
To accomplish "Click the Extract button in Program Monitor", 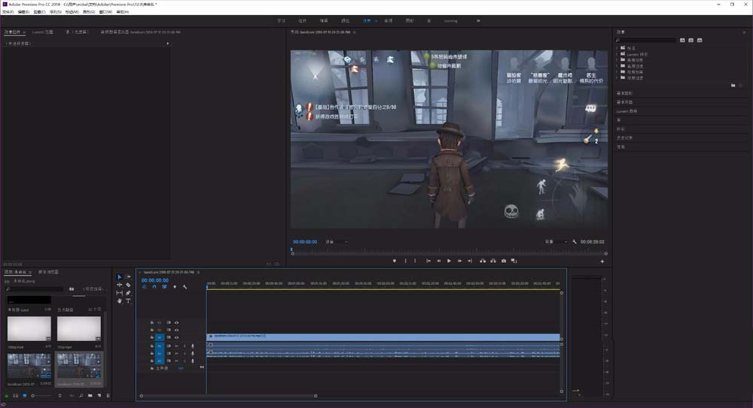I will tap(493, 261).
